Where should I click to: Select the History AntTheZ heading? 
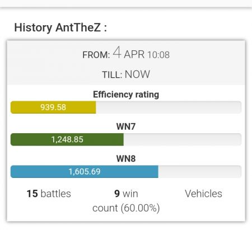pos(60,27)
